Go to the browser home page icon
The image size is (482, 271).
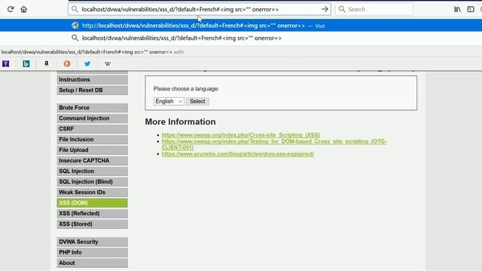point(23,9)
